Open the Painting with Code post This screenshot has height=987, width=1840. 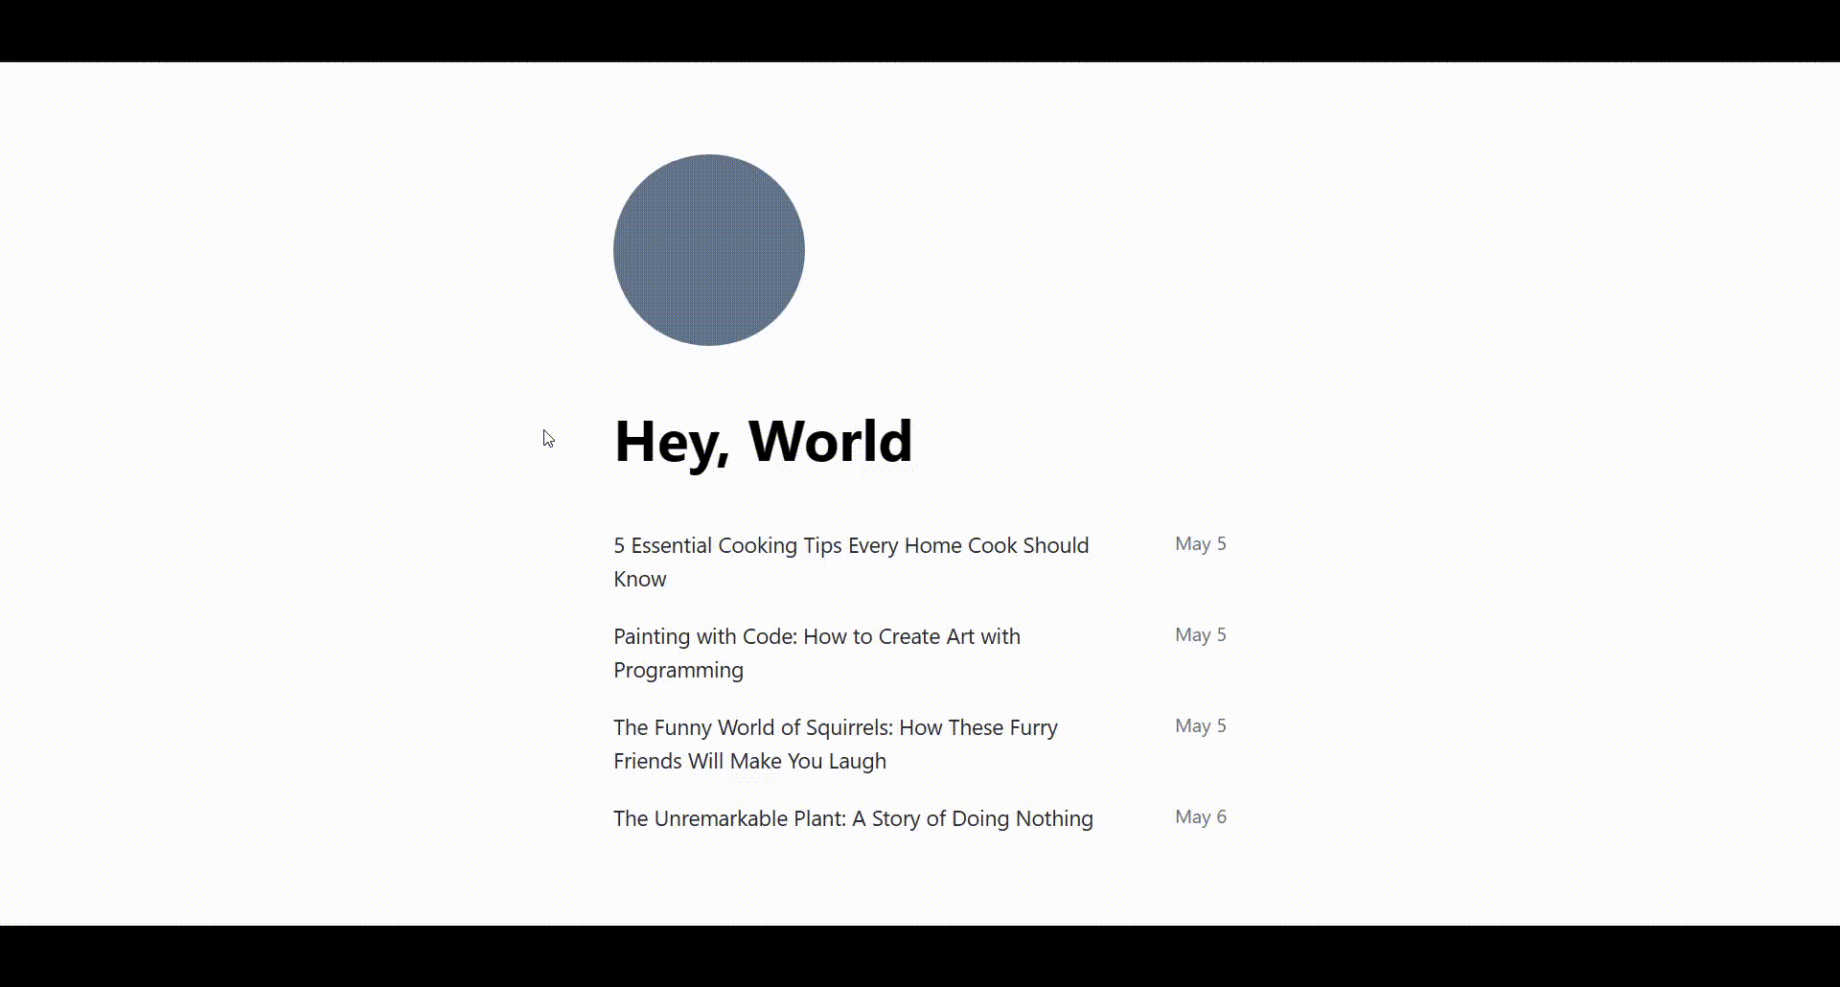[816, 653]
